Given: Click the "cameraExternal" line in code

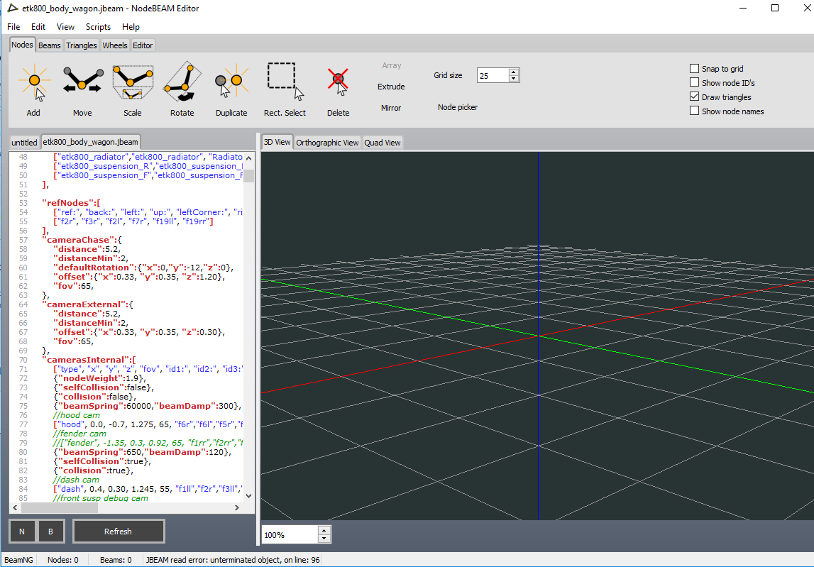Looking at the screenshot, I should pyautogui.click(x=88, y=304).
